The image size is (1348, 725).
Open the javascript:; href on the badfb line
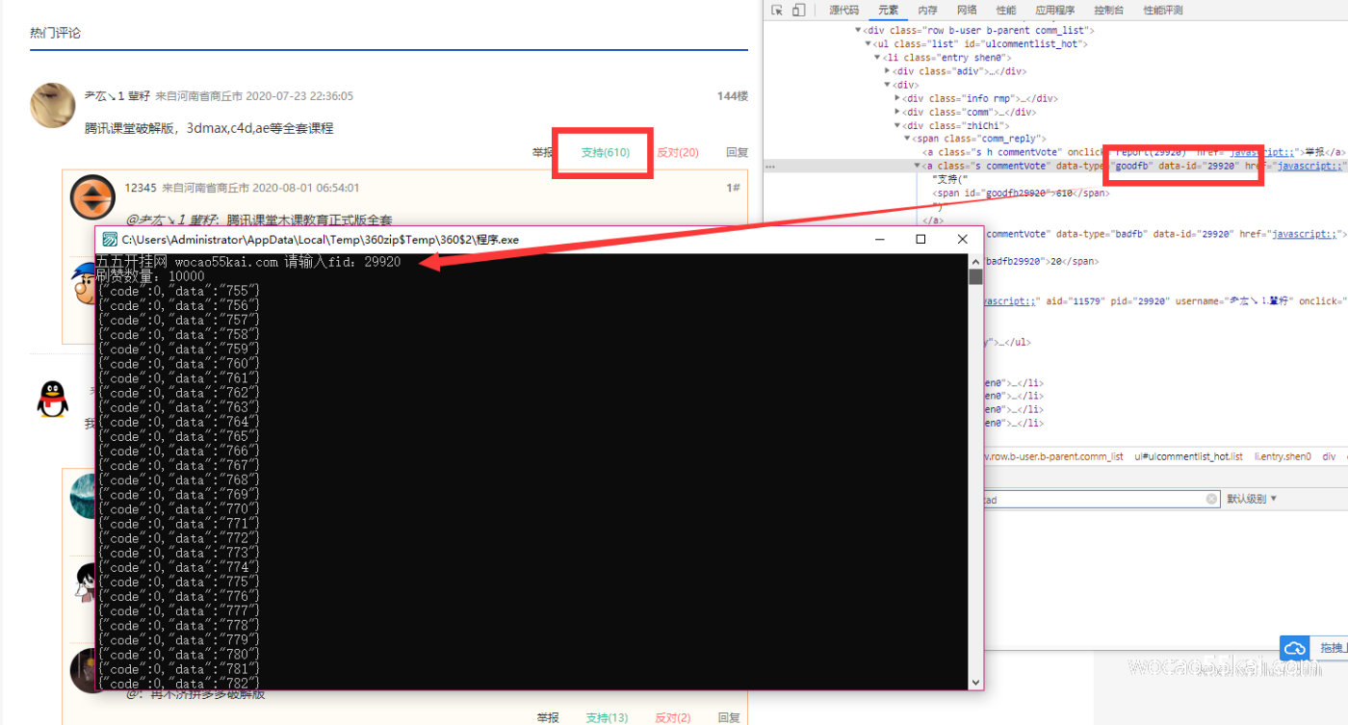pyautogui.click(x=1304, y=234)
